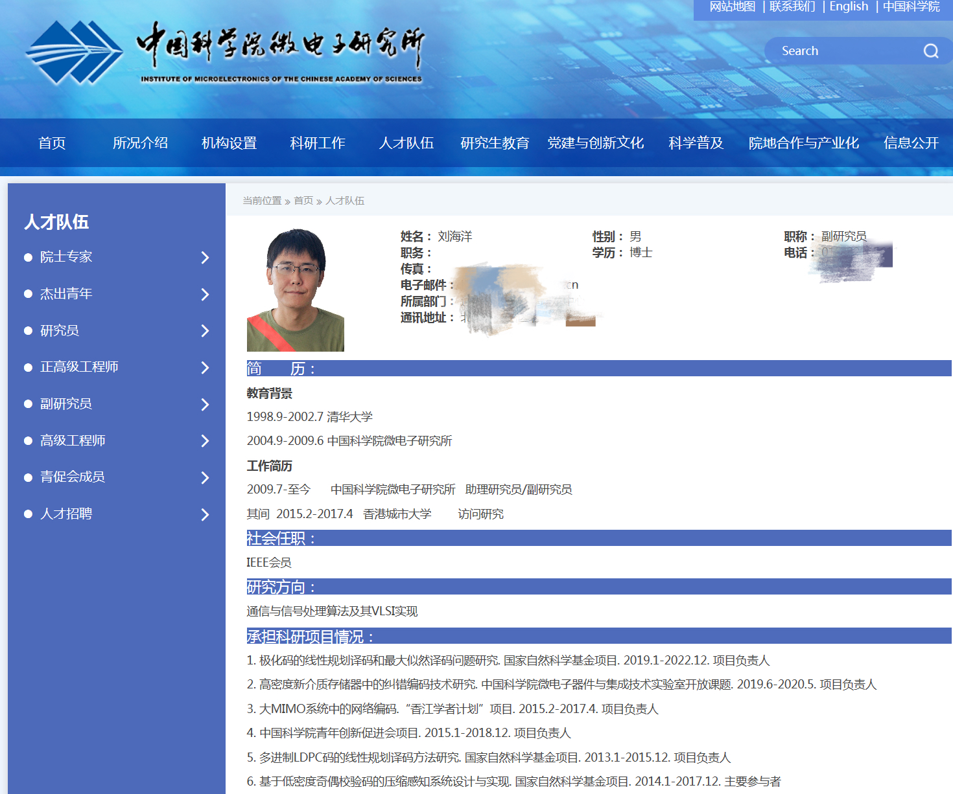Click the search magnifier icon
953x794 pixels.
point(931,51)
